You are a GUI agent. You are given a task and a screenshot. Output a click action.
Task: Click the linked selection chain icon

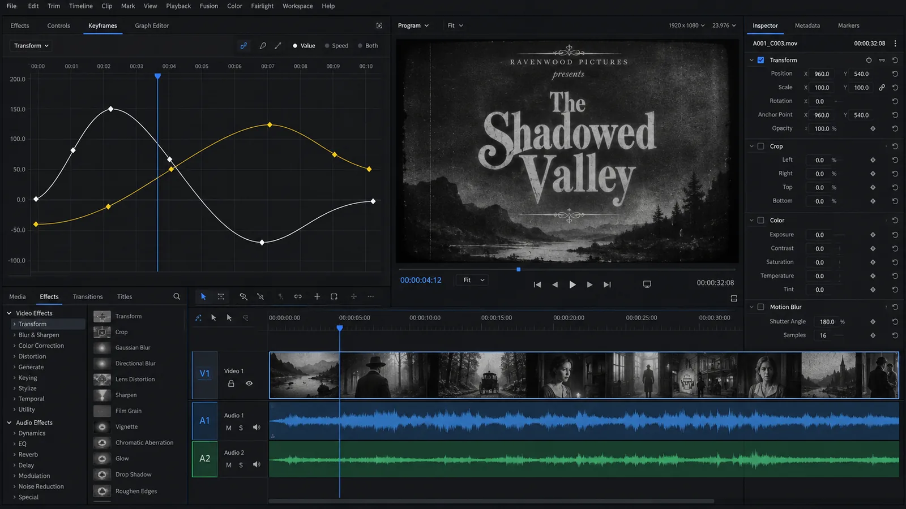click(x=298, y=296)
